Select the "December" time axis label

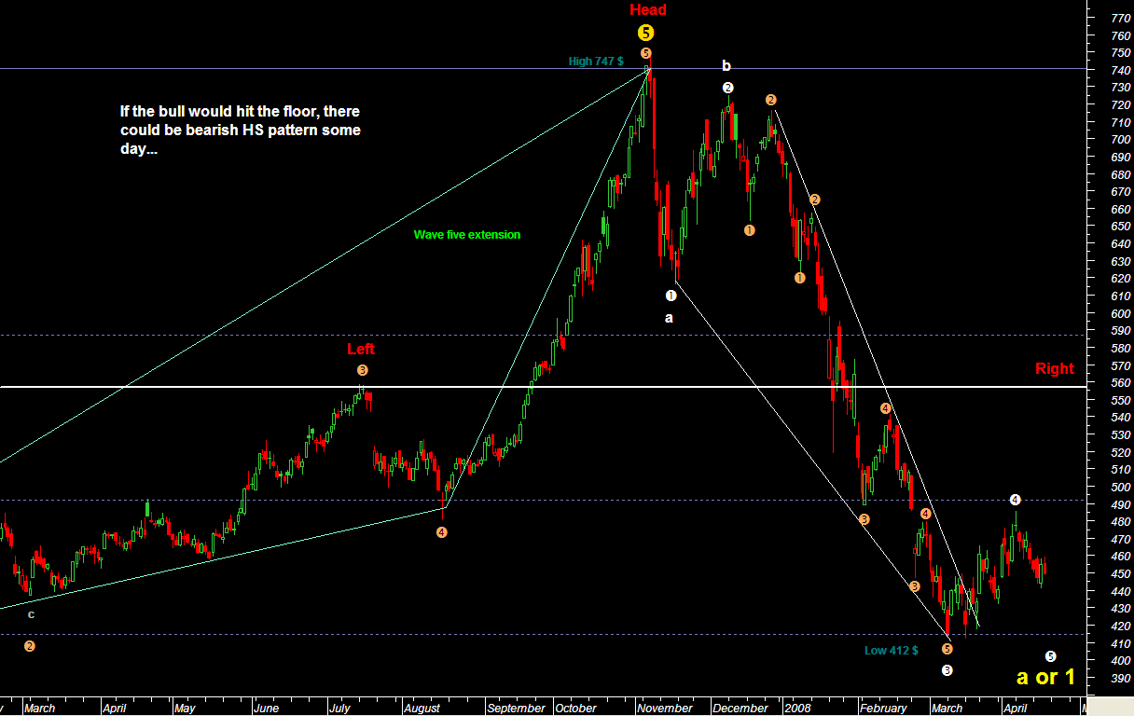(x=741, y=709)
